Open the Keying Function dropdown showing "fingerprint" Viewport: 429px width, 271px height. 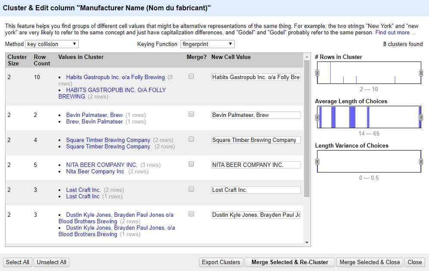(x=207, y=44)
